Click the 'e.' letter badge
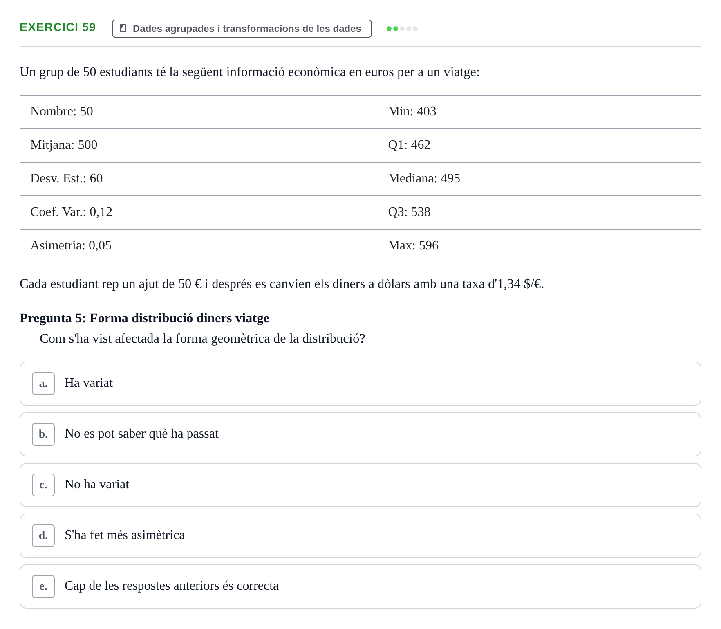The image size is (721, 629). [x=43, y=586]
